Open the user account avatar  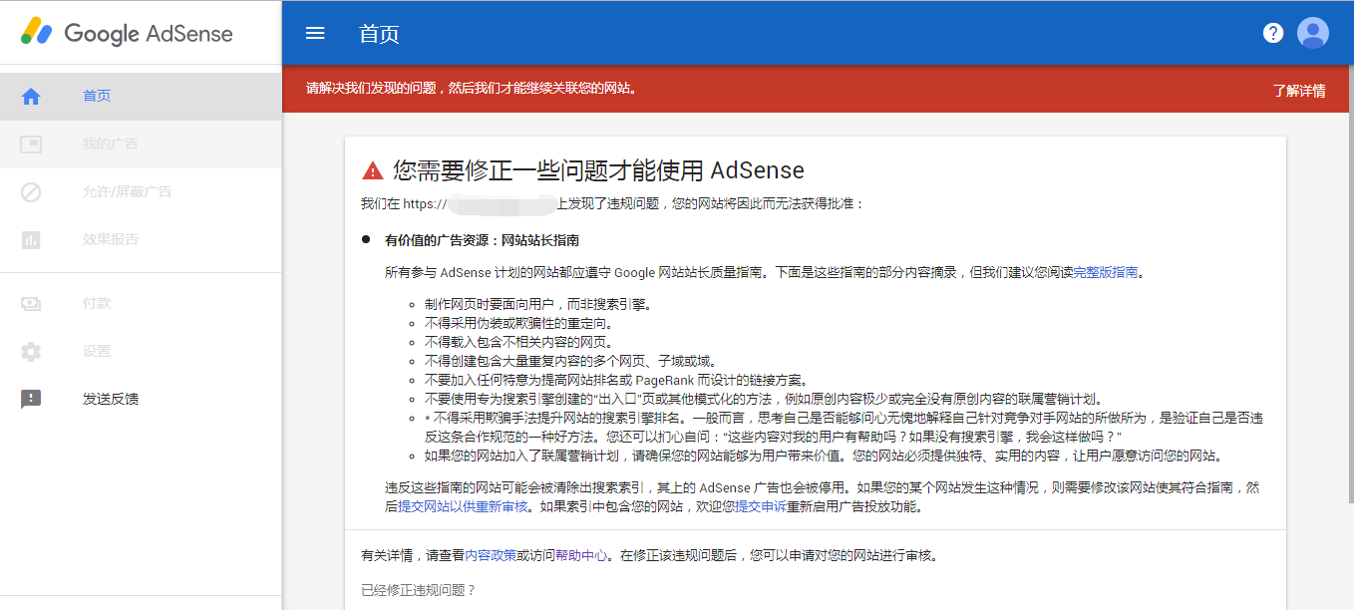point(1313,33)
